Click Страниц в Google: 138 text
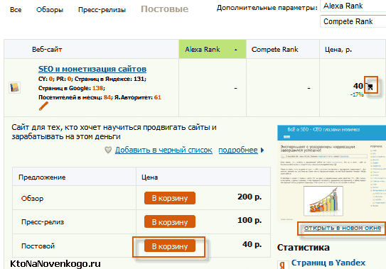The image size is (386, 269). pyautogui.click(x=71, y=88)
